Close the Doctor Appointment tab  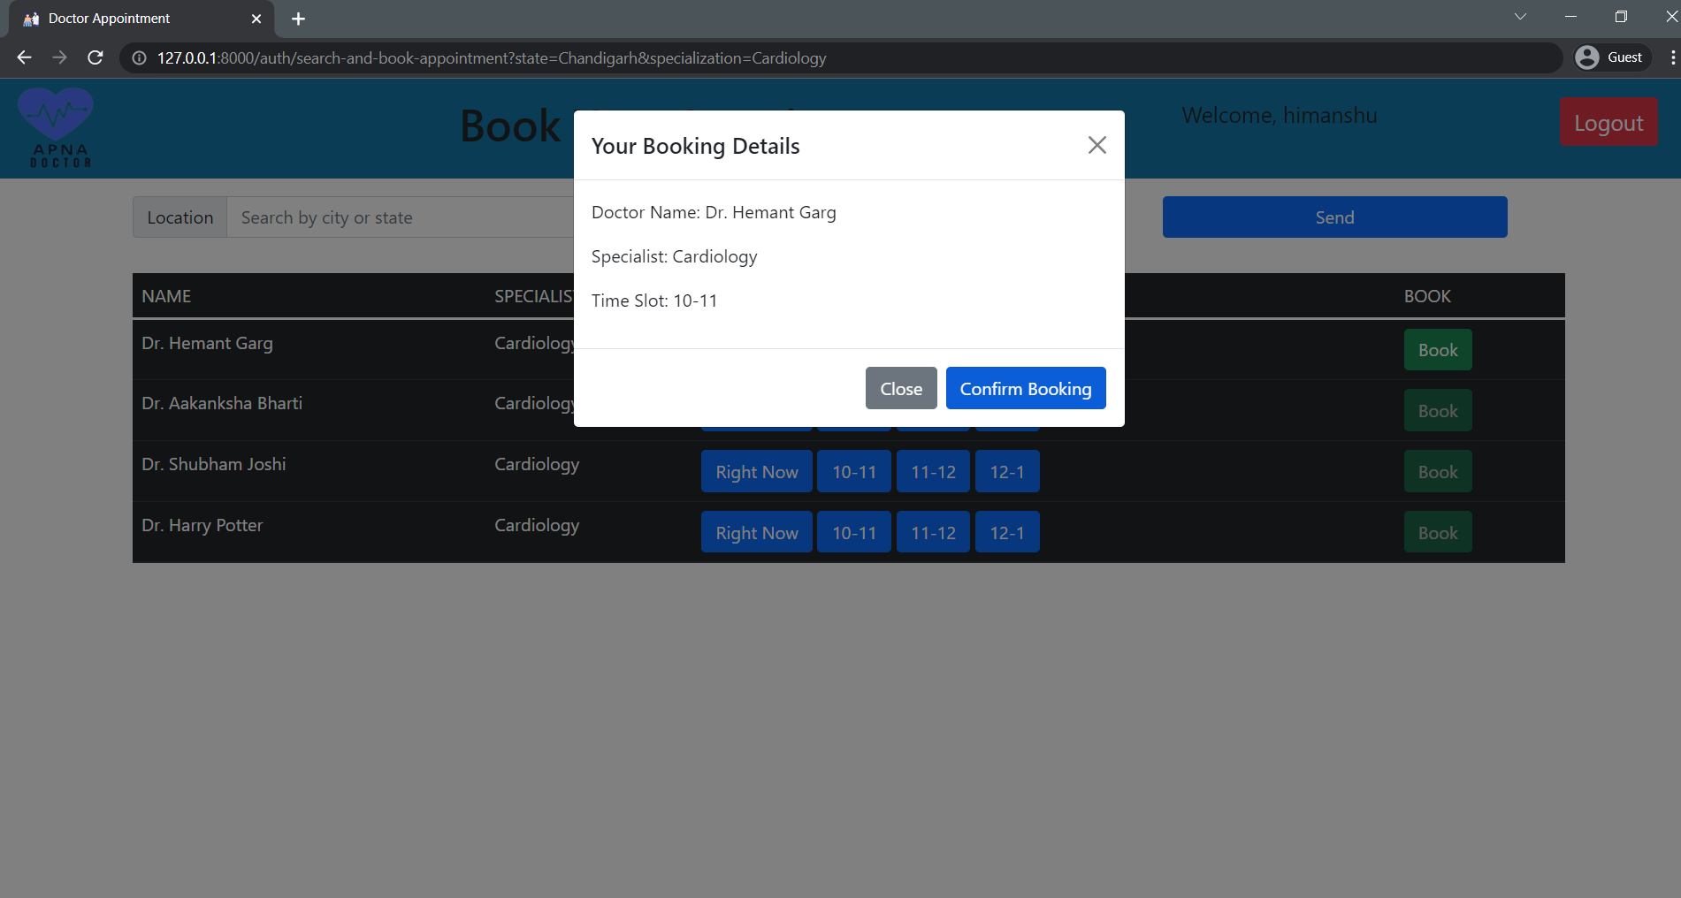coord(256,19)
